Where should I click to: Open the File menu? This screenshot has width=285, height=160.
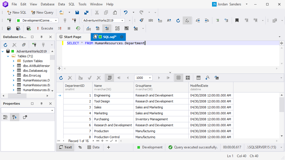14,4
